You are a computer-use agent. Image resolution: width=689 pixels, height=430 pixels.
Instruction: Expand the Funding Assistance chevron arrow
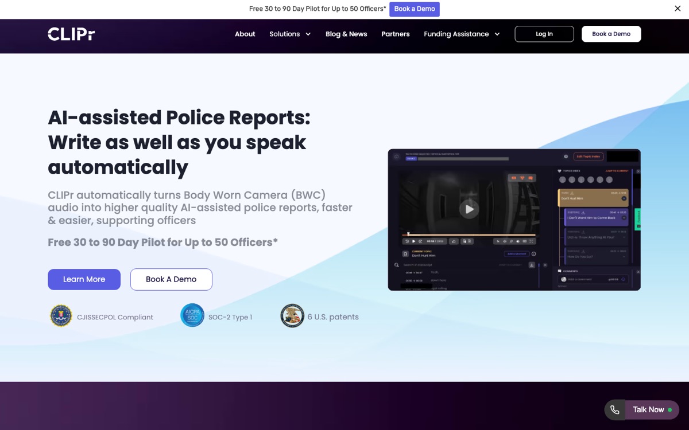497,34
